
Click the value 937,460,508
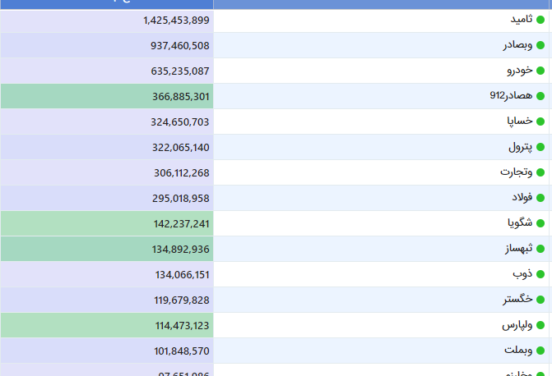point(180,46)
